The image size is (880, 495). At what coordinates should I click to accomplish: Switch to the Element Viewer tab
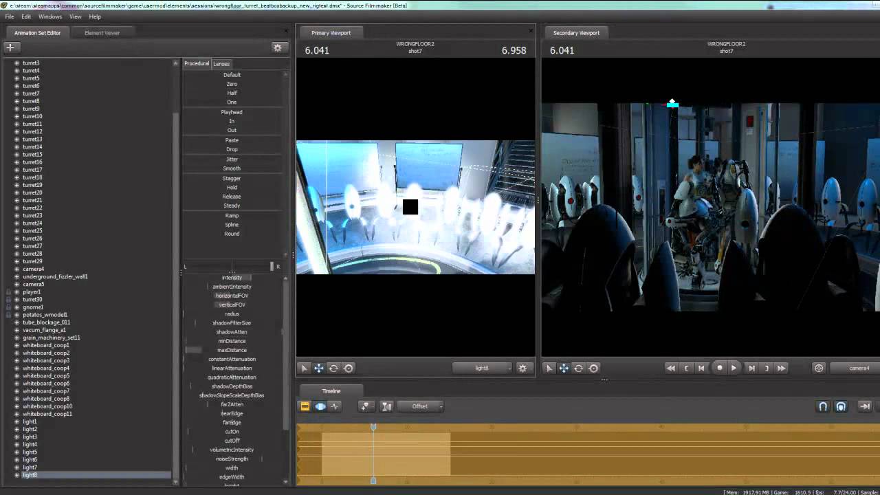(102, 33)
